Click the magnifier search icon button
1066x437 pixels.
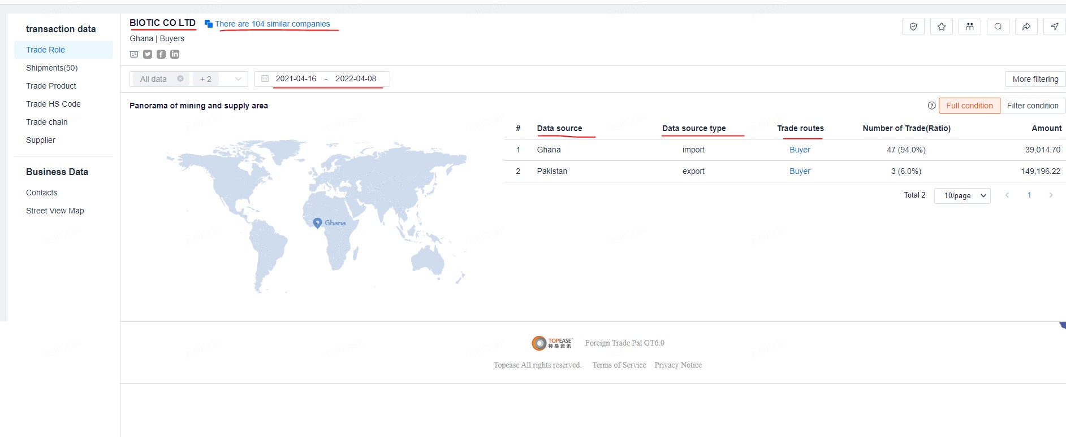coord(998,27)
